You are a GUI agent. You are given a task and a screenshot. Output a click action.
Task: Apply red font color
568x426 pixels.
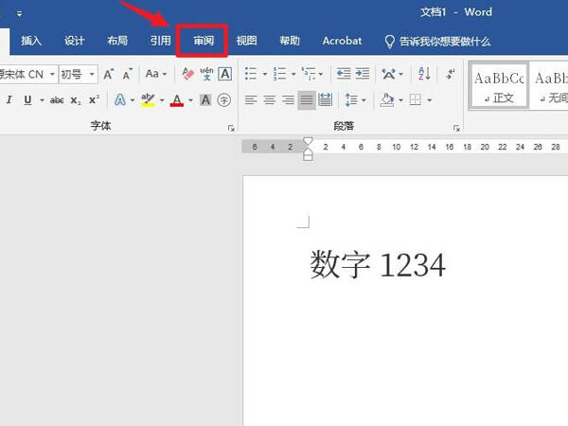point(177,100)
